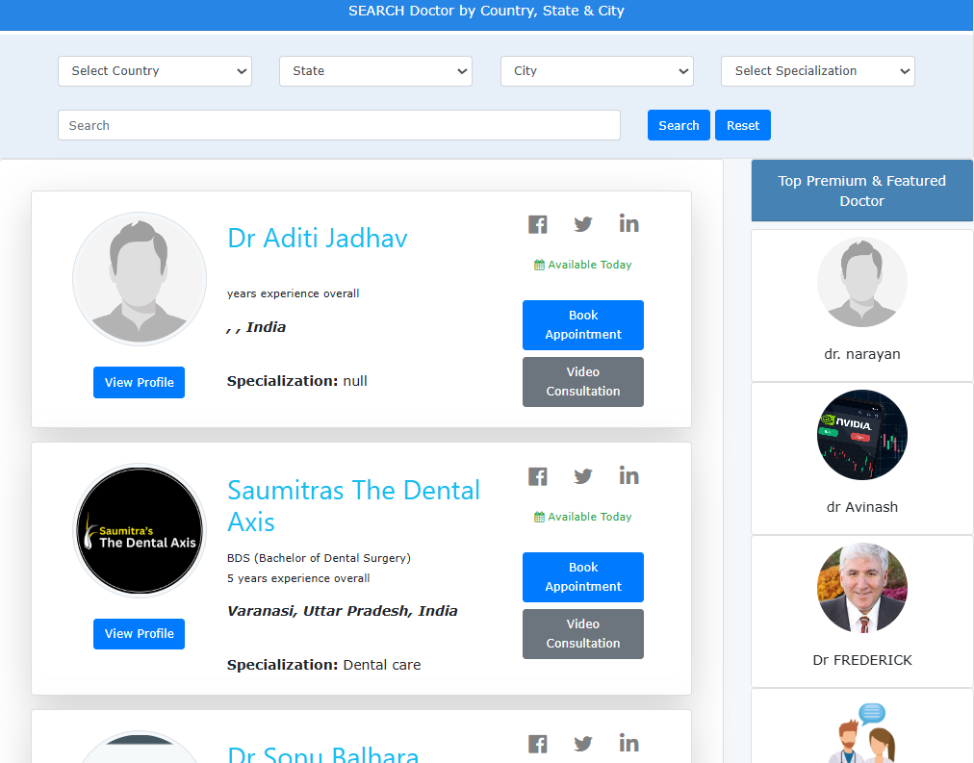Click calendar icon beside Saumitras Dental Axis Available Today
Image resolution: width=974 pixels, height=763 pixels.
(x=539, y=517)
